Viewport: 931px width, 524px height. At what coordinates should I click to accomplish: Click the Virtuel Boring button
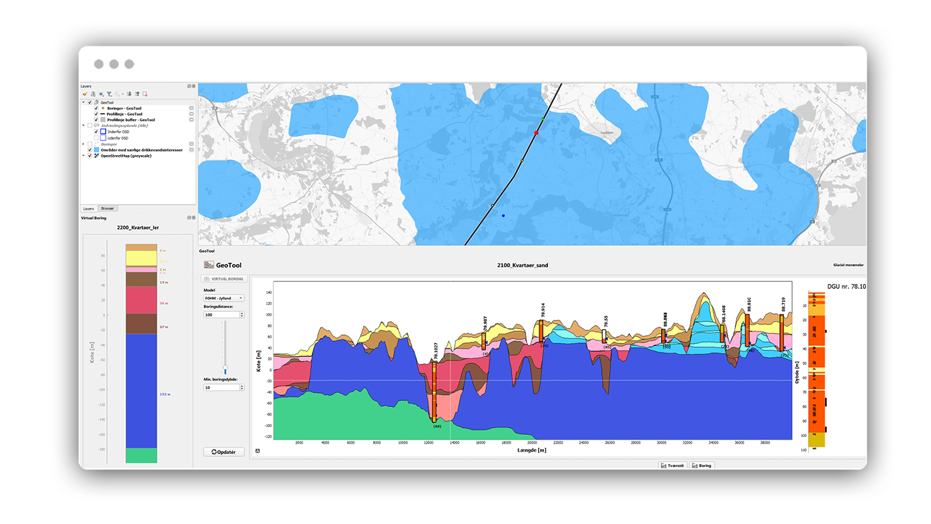point(223,279)
